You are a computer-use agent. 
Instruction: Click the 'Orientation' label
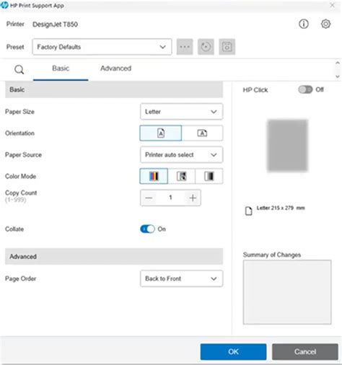click(x=19, y=133)
